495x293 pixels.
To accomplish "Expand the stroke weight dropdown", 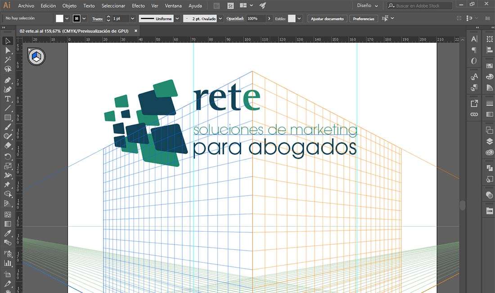I will [x=132, y=18].
